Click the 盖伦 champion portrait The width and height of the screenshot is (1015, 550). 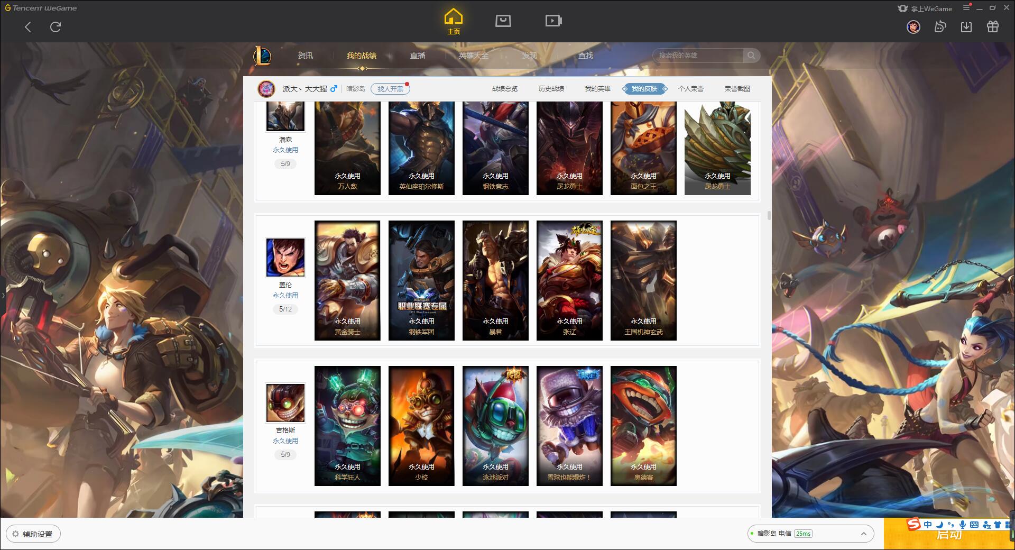(285, 258)
